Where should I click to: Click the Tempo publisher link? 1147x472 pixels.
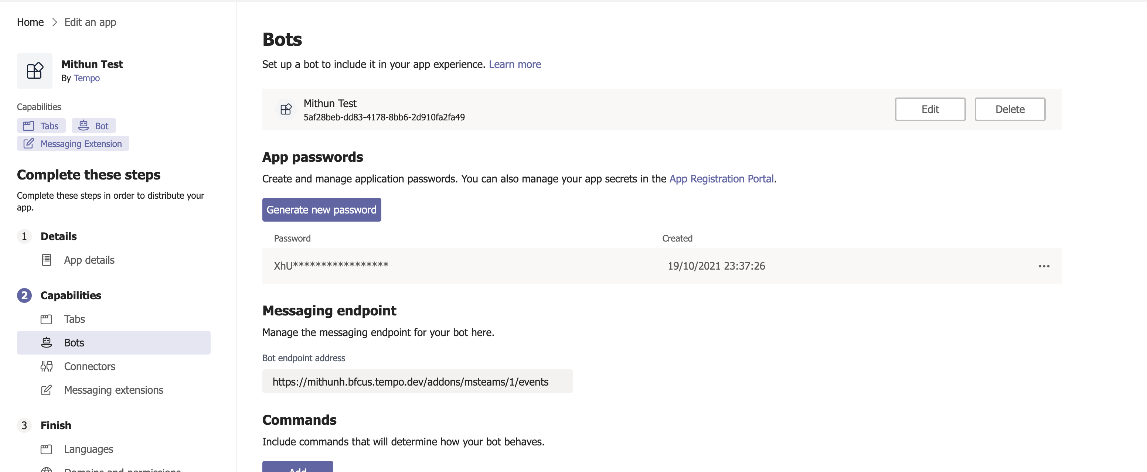tap(86, 78)
